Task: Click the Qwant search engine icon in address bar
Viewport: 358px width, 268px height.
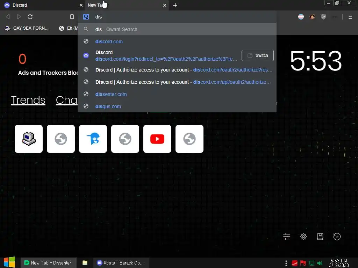Action: point(86,17)
